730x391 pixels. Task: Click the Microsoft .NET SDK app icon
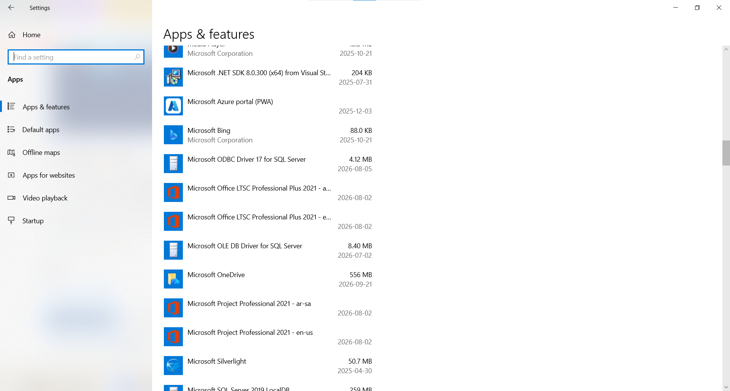[x=173, y=77]
